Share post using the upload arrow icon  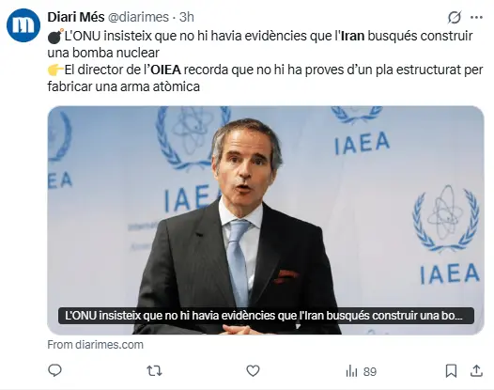point(477,371)
